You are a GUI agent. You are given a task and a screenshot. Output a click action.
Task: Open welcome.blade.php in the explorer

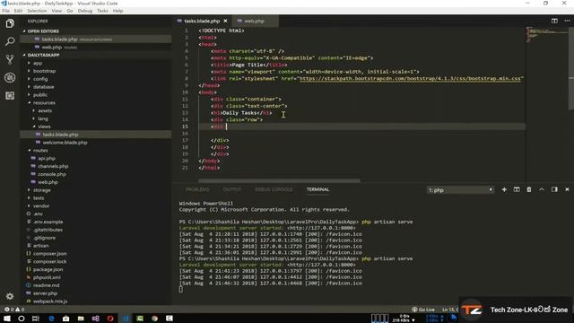click(65, 143)
